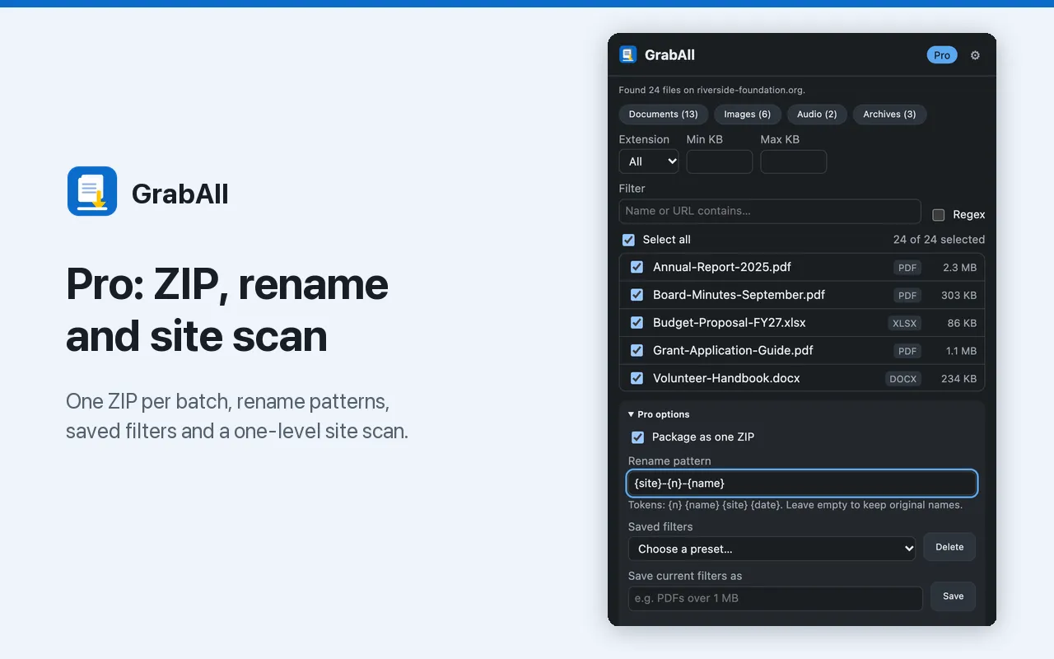Click the PDF tag on Annual-Report-2025 row

coord(907,268)
